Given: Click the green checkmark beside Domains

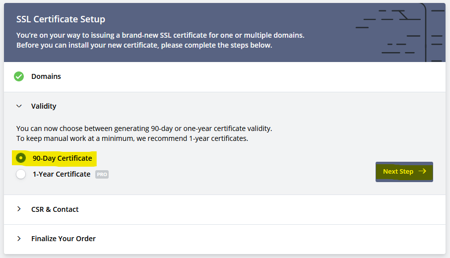Looking at the screenshot, I should pyautogui.click(x=19, y=76).
